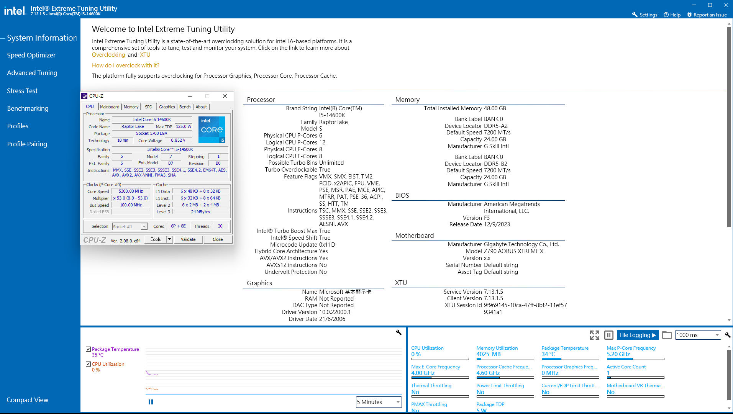Switch to CPU-Z About tab
This screenshot has height=414, width=733.
(x=201, y=107)
